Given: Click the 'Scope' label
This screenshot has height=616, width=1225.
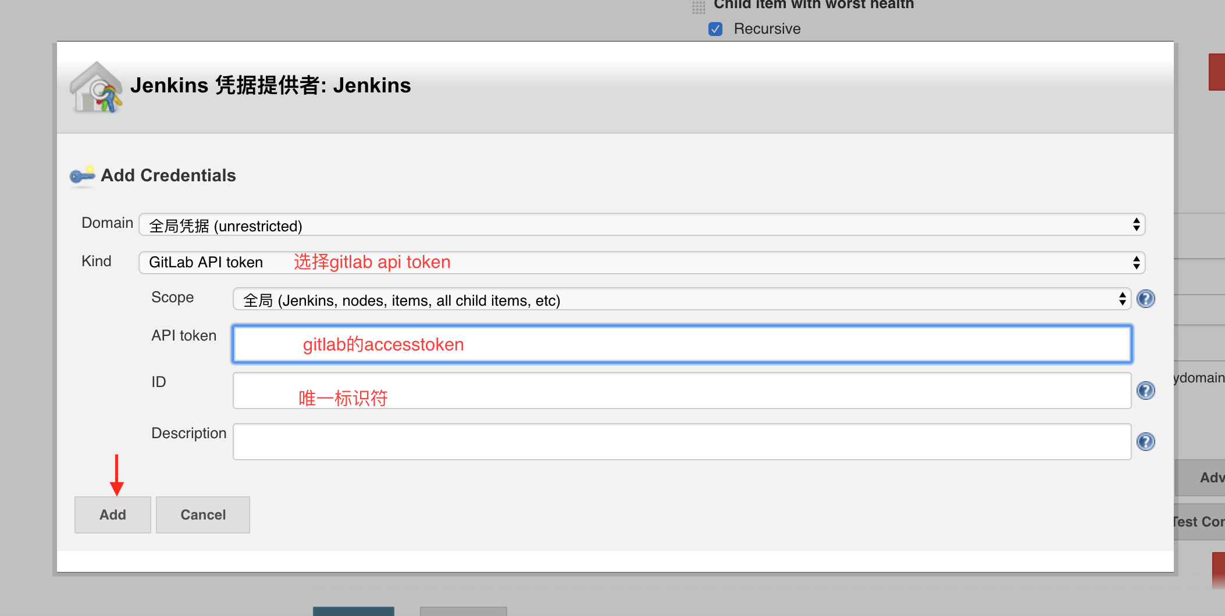Looking at the screenshot, I should click(x=172, y=298).
